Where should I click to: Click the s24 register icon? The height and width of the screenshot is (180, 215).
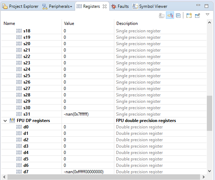pos(19,69)
